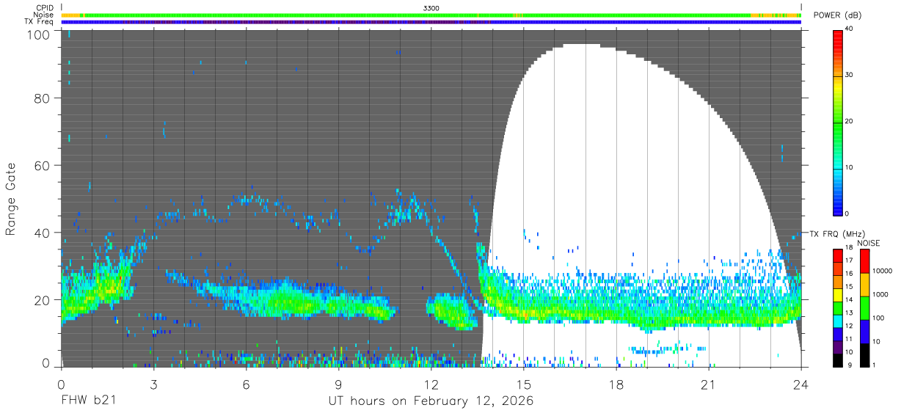Image resolution: width=901 pixels, height=416 pixels.
Task: Click the 30 tick label of the POWER scale
Action: [x=850, y=76]
